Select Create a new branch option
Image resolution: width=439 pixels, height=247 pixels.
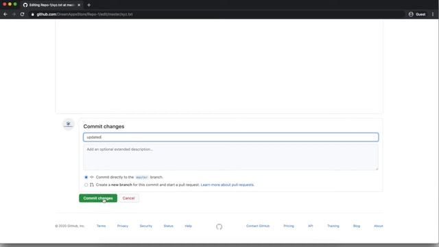click(x=86, y=185)
